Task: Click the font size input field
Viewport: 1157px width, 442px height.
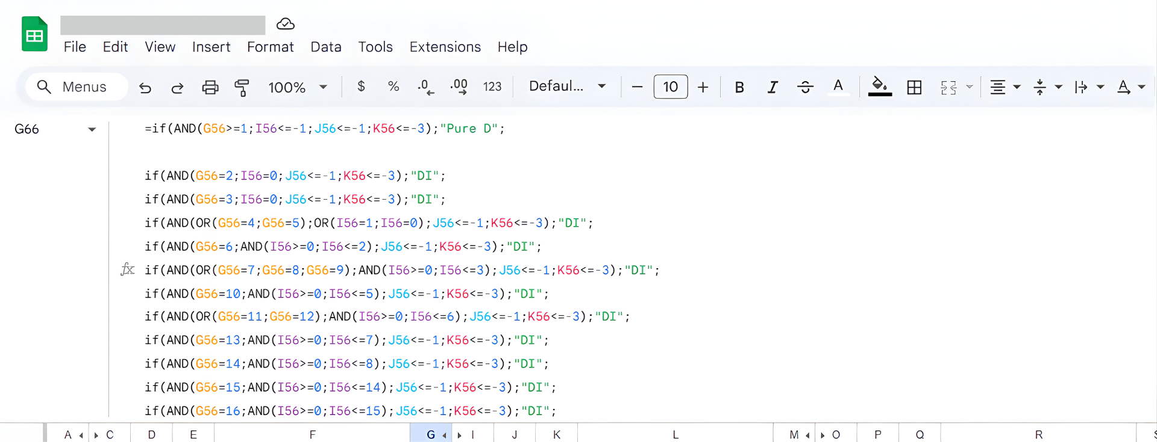Action: click(670, 87)
